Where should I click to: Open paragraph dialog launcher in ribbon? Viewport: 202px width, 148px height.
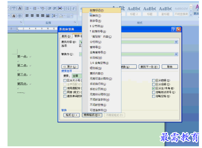click(x=75, y=22)
